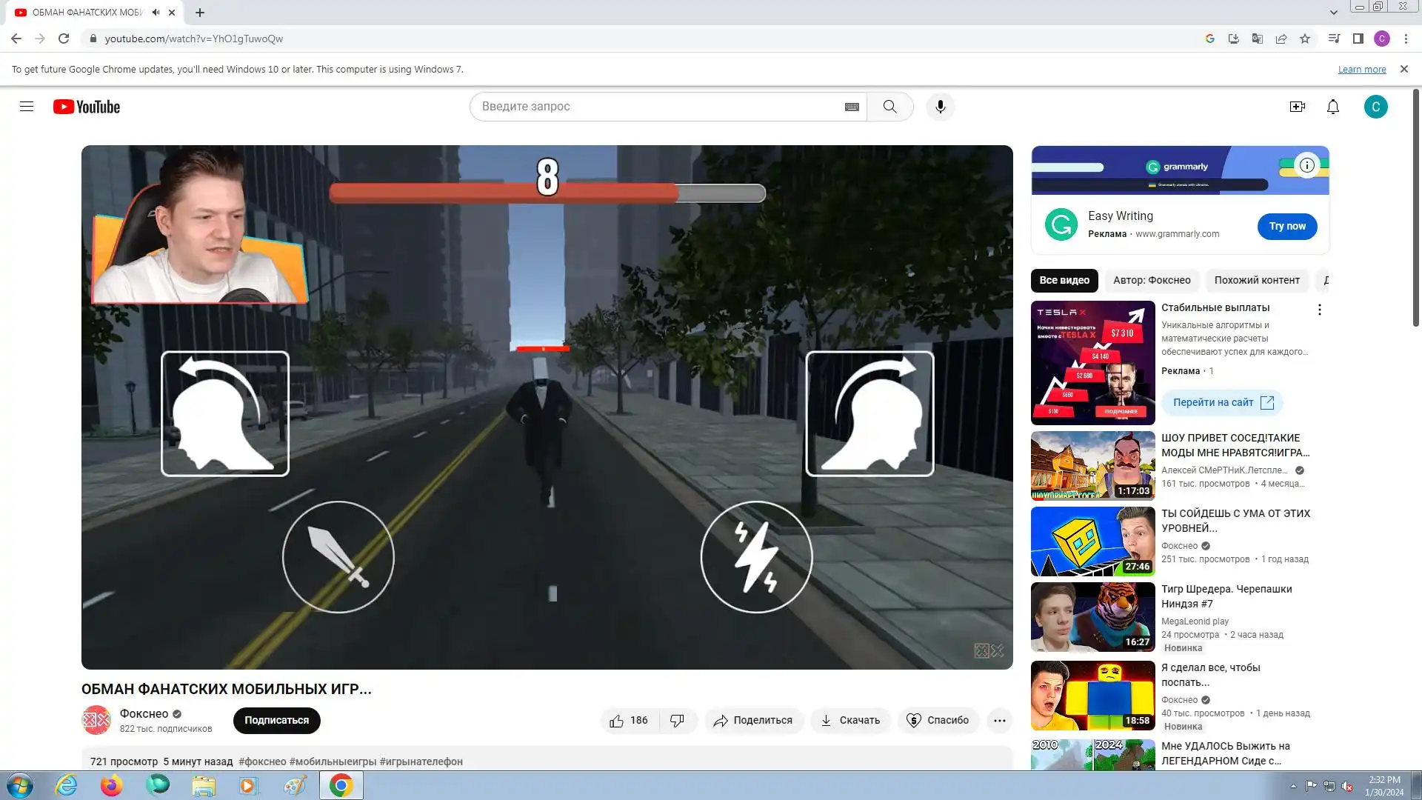Open the notifications bell
The width and height of the screenshot is (1422, 800).
[1332, 107]
